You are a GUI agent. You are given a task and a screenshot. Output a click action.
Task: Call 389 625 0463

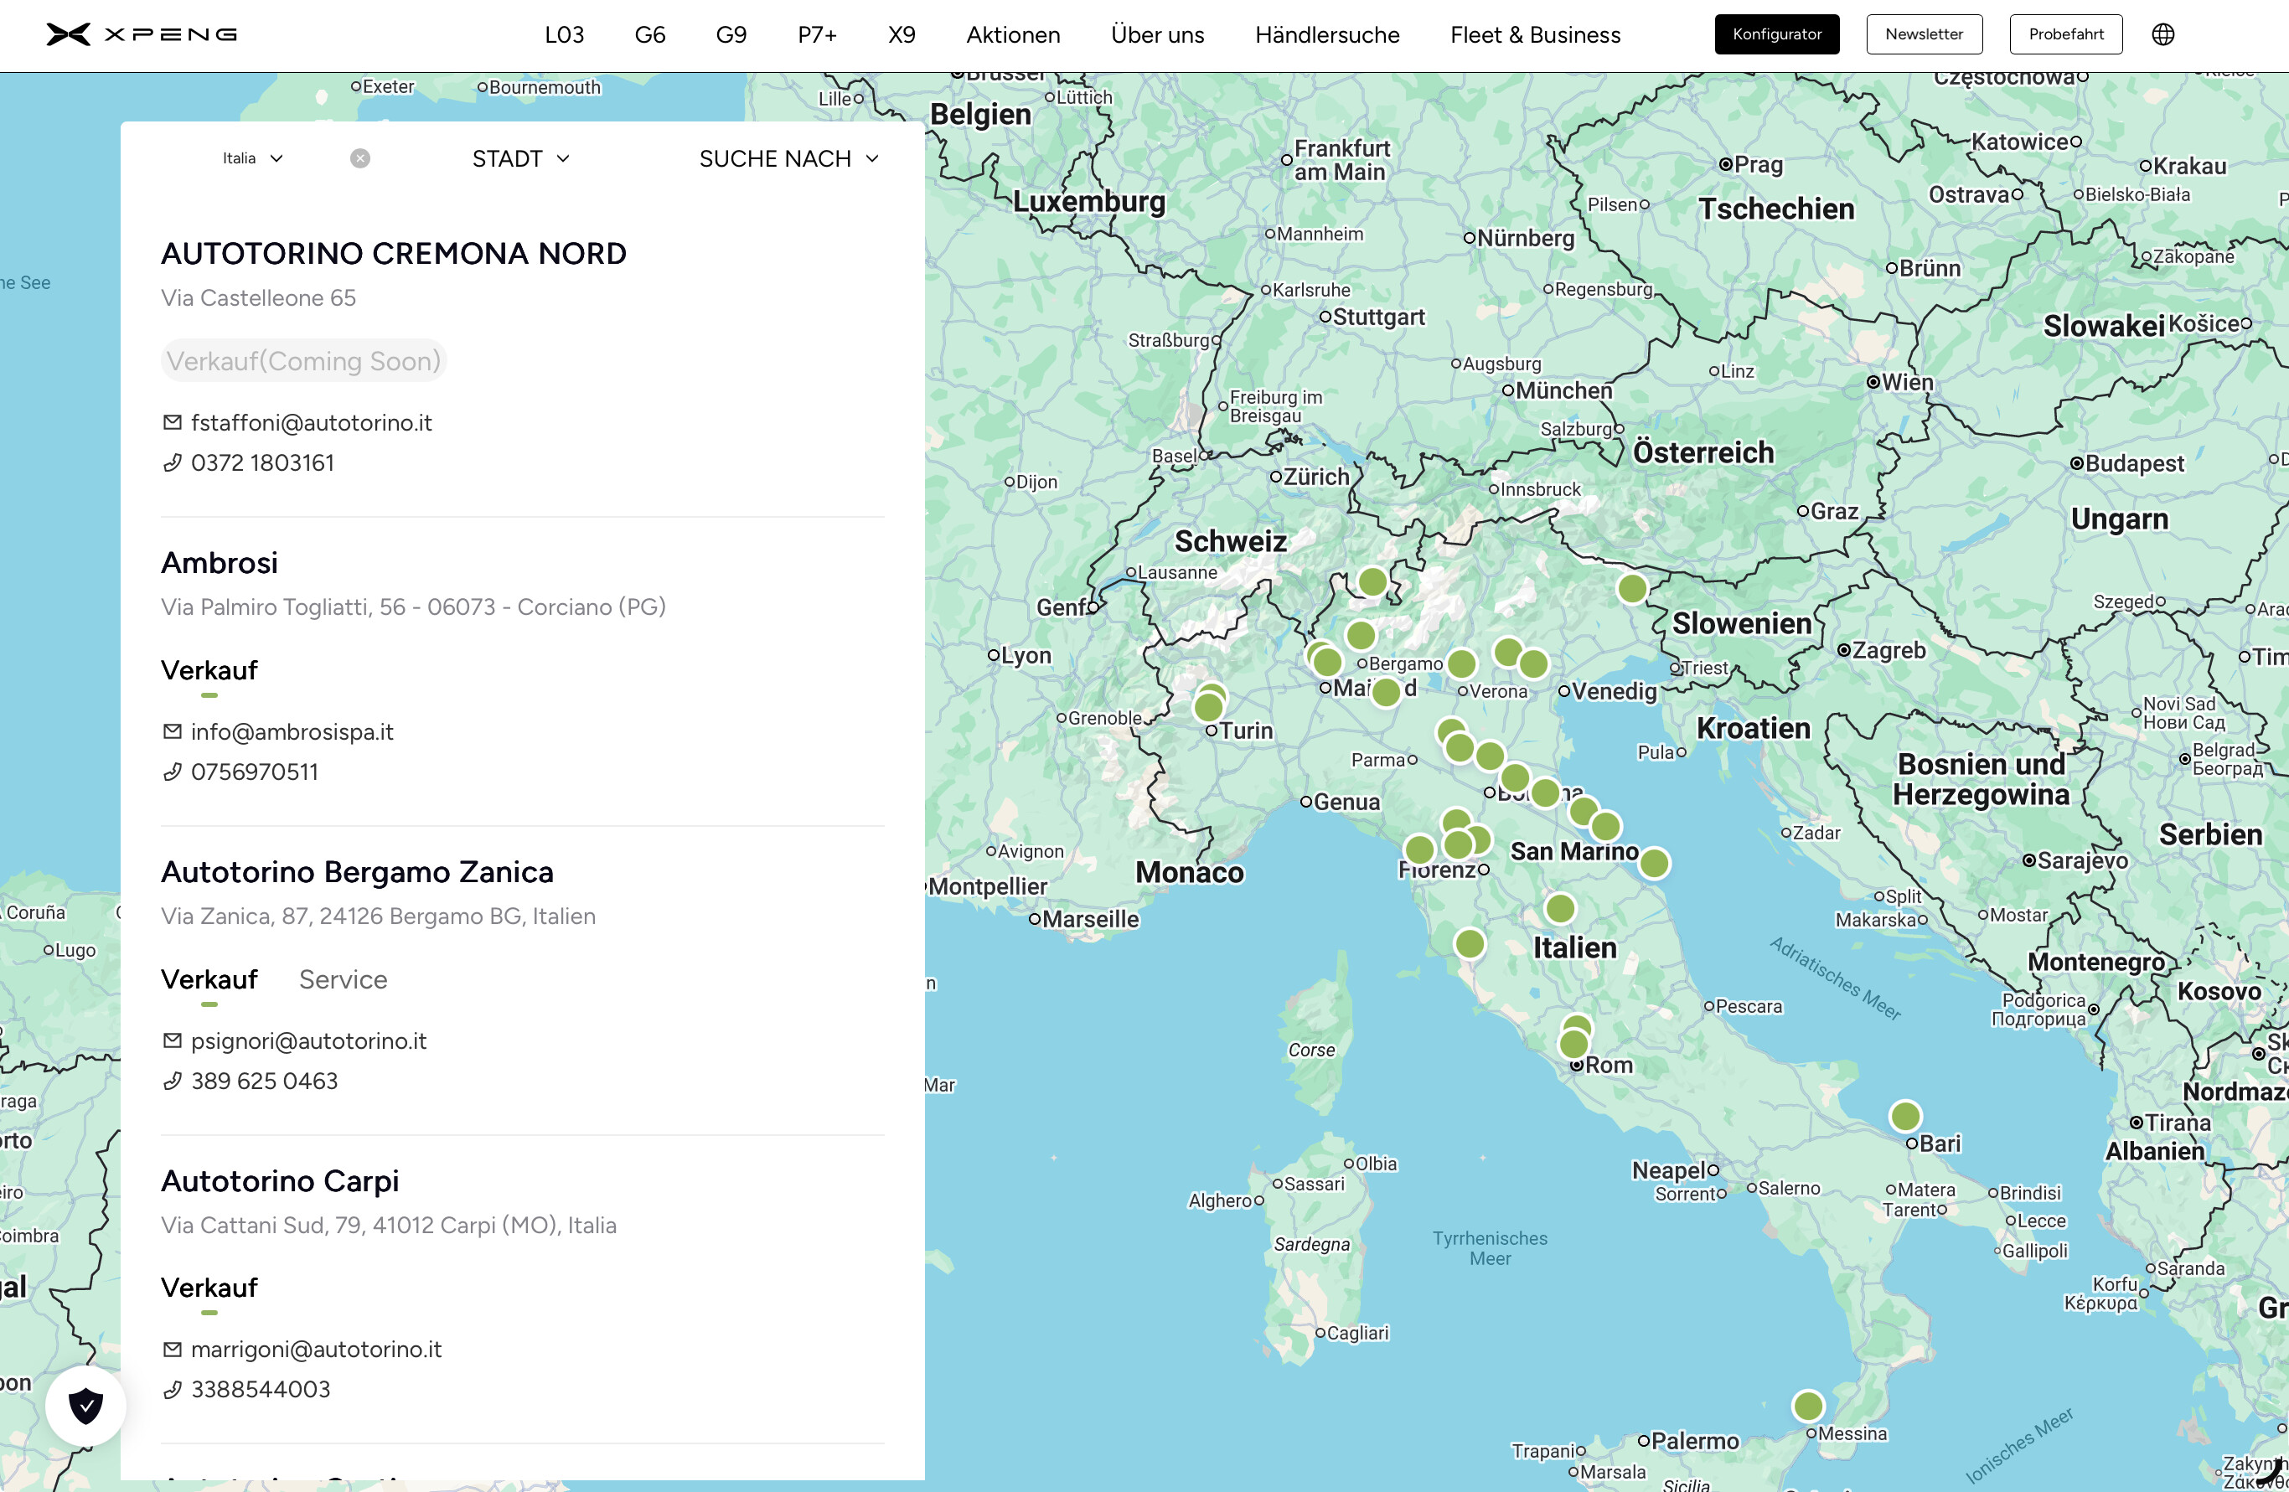pyautogui.click(x=265, y=1082)
